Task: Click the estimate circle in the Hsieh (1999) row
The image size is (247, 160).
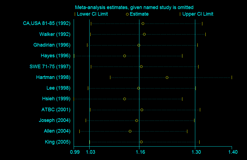Action: click(x=124, y=99)
